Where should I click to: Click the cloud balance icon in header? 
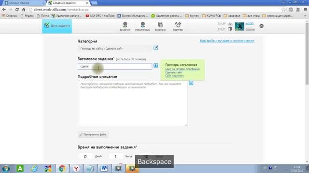pyautogui.click(x=230, y=24)
